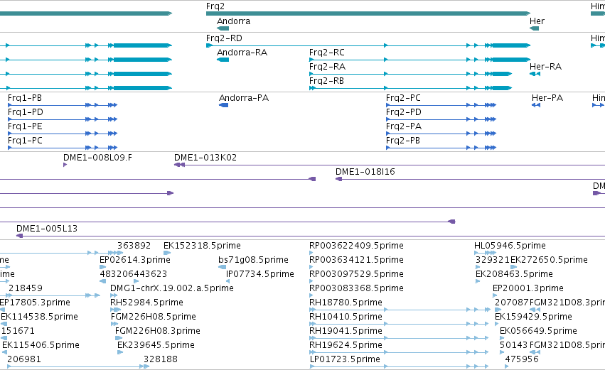
Task: Select the Frq2-RB transcript label
Action: click(x=326, y=81)
